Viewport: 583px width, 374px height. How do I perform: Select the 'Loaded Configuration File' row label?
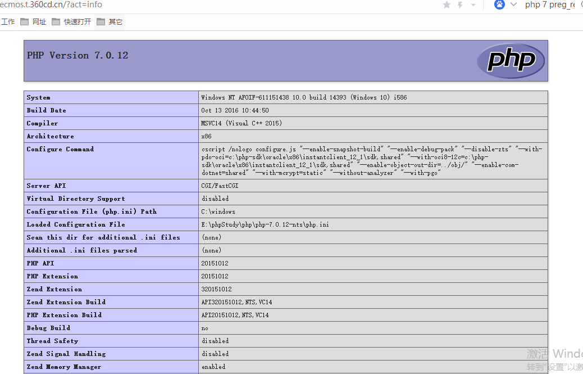[76, 224]
